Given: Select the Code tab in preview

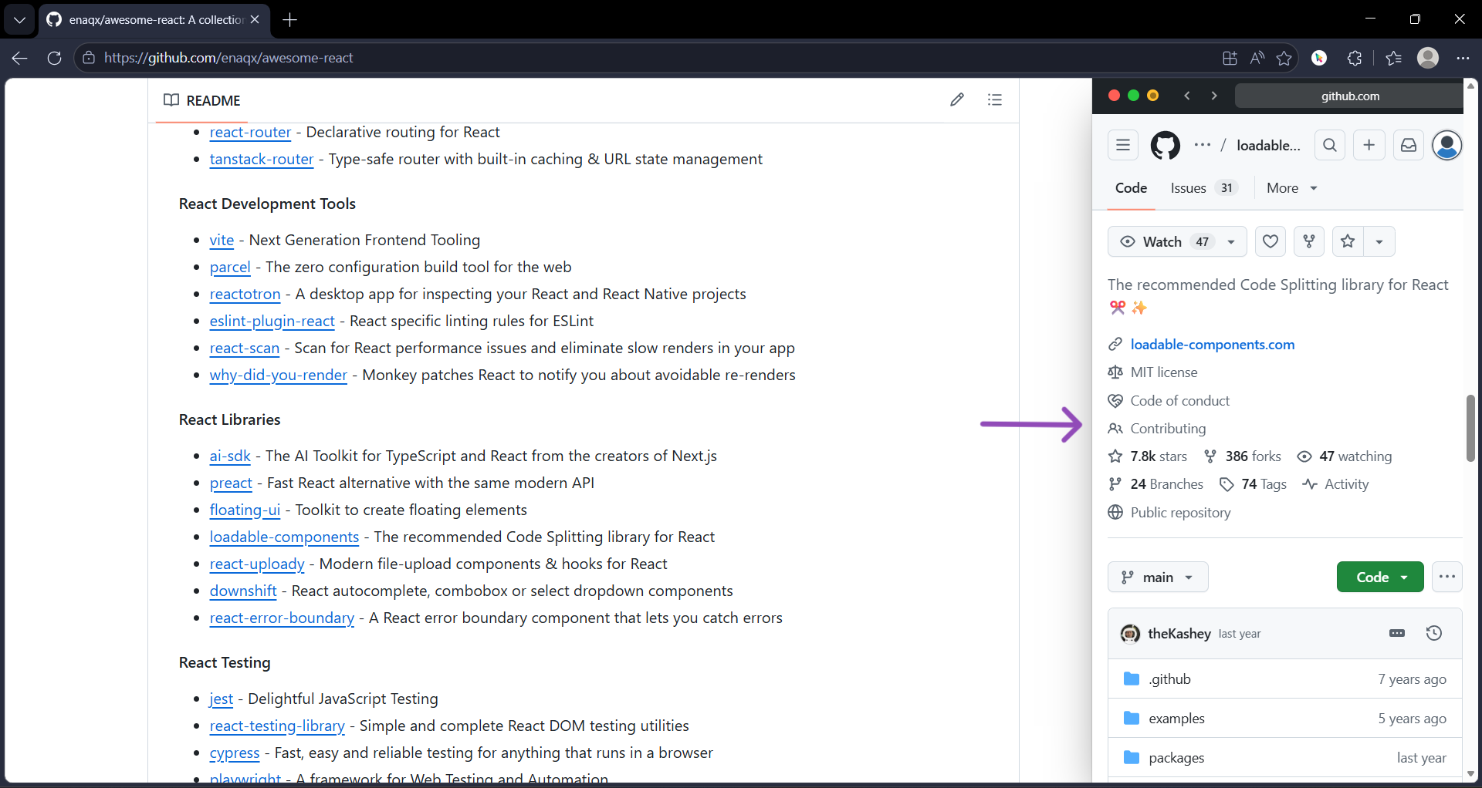Looking at the screenshot, I should 1131,188.
